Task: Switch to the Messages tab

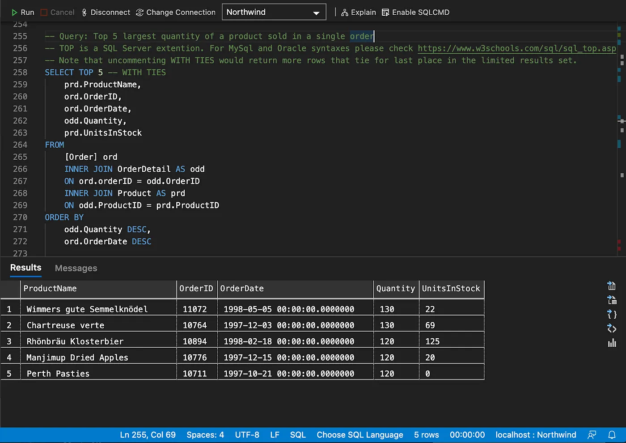Action: (x=76, y=268)
